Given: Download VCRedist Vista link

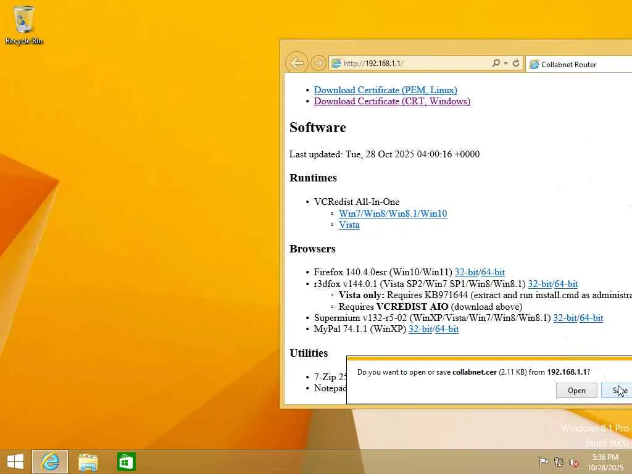Looking at the screenshot, I should click(x=349, y=225).
